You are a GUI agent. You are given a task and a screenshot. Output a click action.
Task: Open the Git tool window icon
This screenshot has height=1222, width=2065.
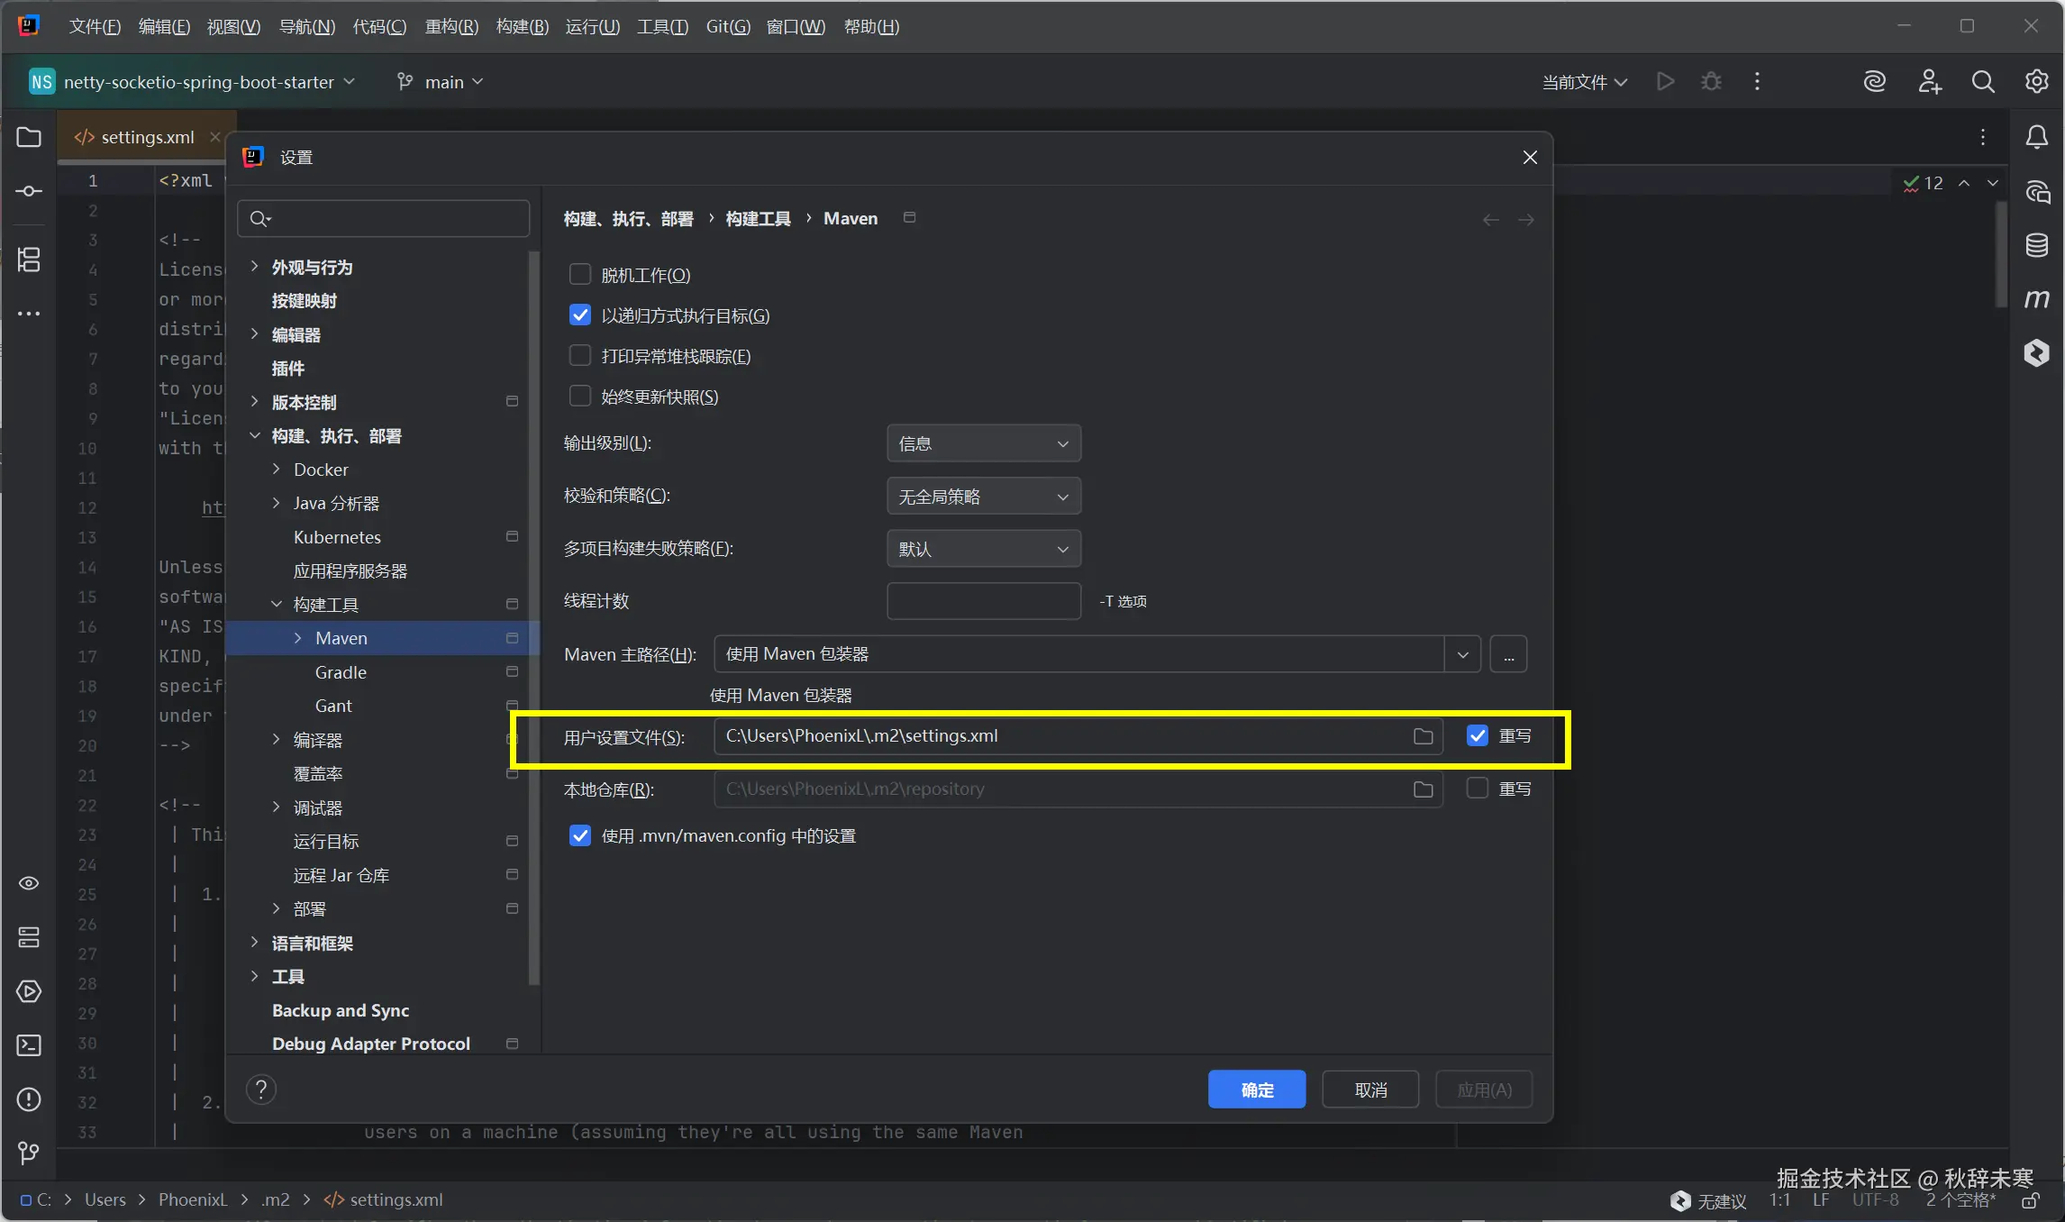(x=29, y=1153)
